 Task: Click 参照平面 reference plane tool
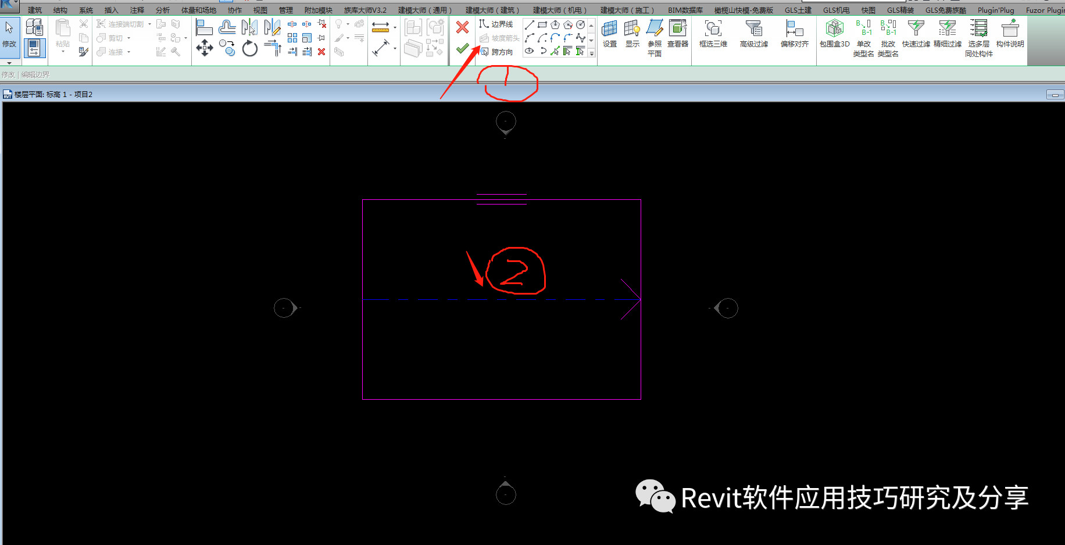pyautogui.click(x=655, y=38)
